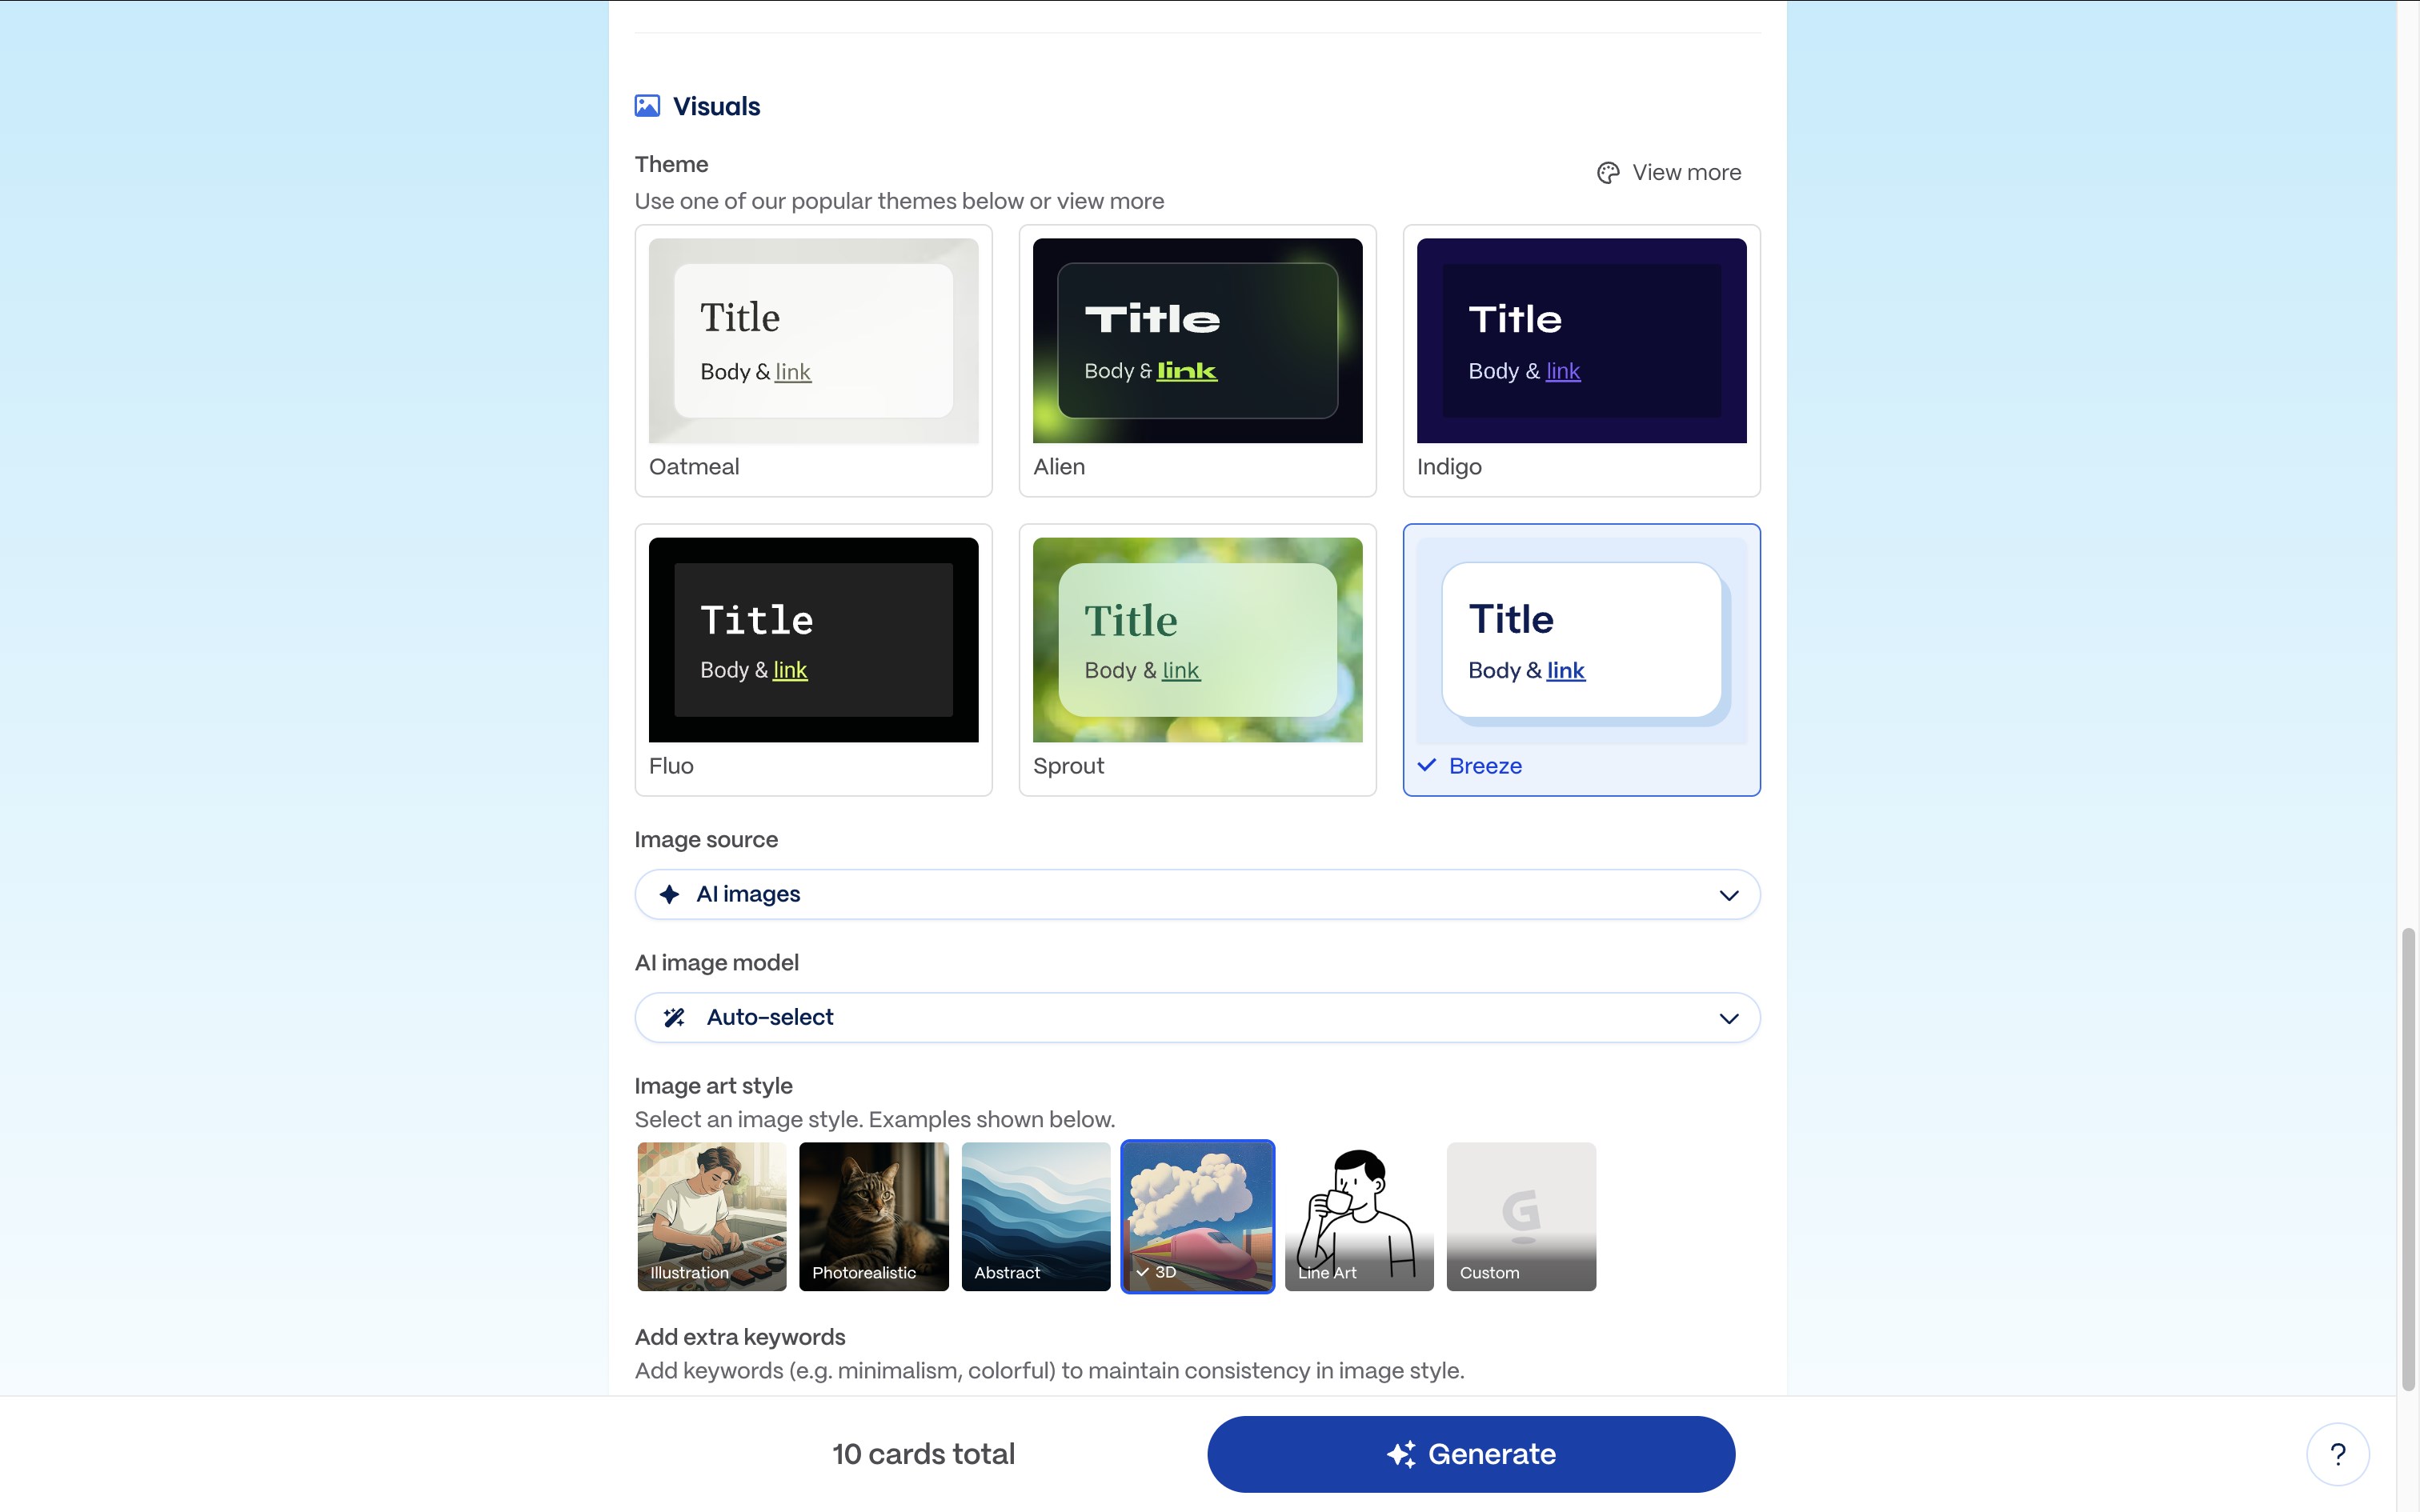This screenshot has height=1512, width=2420.
Task: Click the sparkles icon in AI images selector
Action: click(669, 893)
